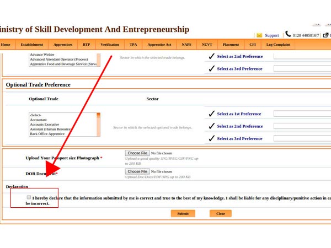Open the Placement menu
331x248 pixels.
tap(231, 45)
